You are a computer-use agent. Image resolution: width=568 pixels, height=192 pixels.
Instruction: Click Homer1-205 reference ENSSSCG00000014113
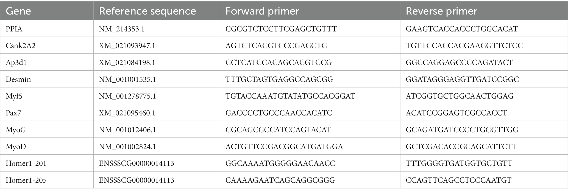point(137,180)
